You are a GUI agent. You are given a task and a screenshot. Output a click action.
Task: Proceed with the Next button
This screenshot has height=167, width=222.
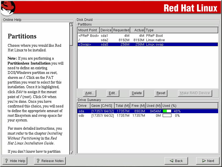(x=208, y=161)
